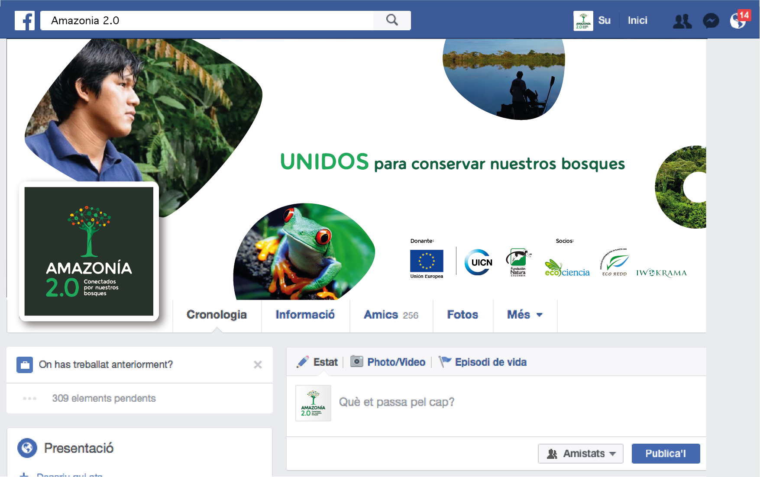This screenshot has width=760, height=477.
Task: Select the Episodi de vida tab
Action: 482,362
